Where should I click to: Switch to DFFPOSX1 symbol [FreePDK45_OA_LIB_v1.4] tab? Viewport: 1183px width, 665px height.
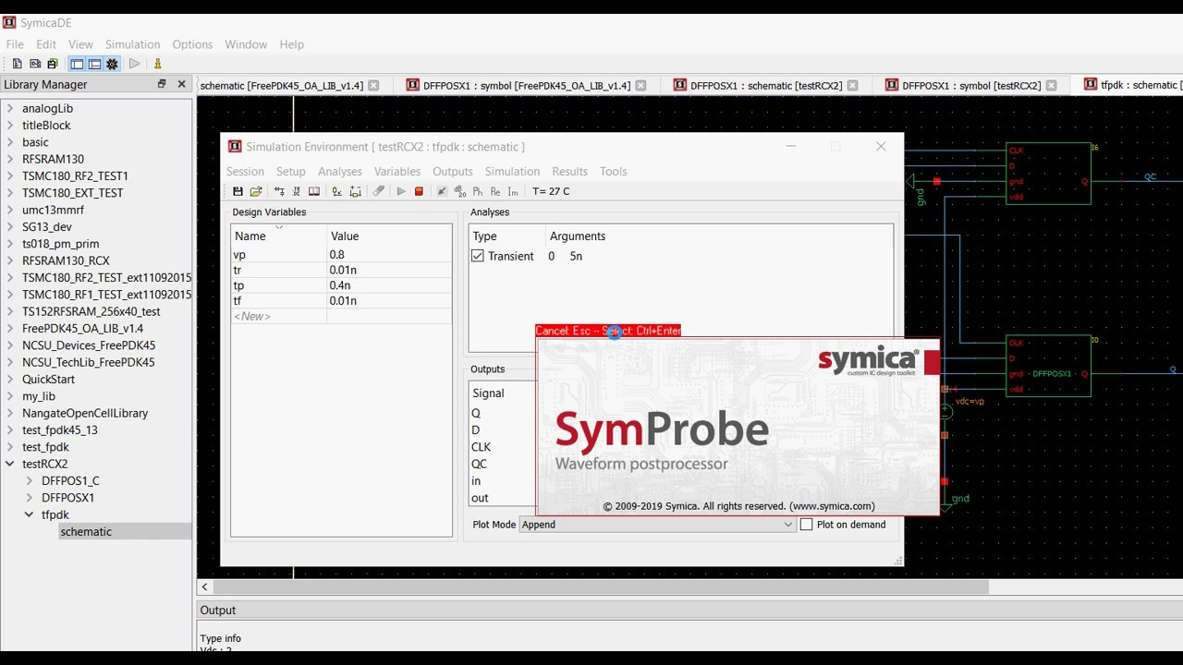527,86
